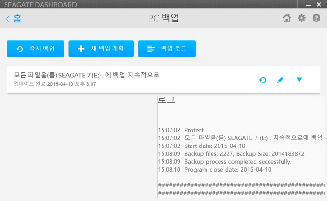Select Backup process completed successfully line
This screenshot has width=327, height=201.
point(225,162)
